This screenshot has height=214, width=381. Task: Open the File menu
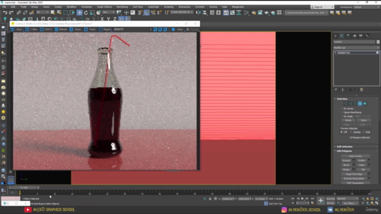[4, 7]
